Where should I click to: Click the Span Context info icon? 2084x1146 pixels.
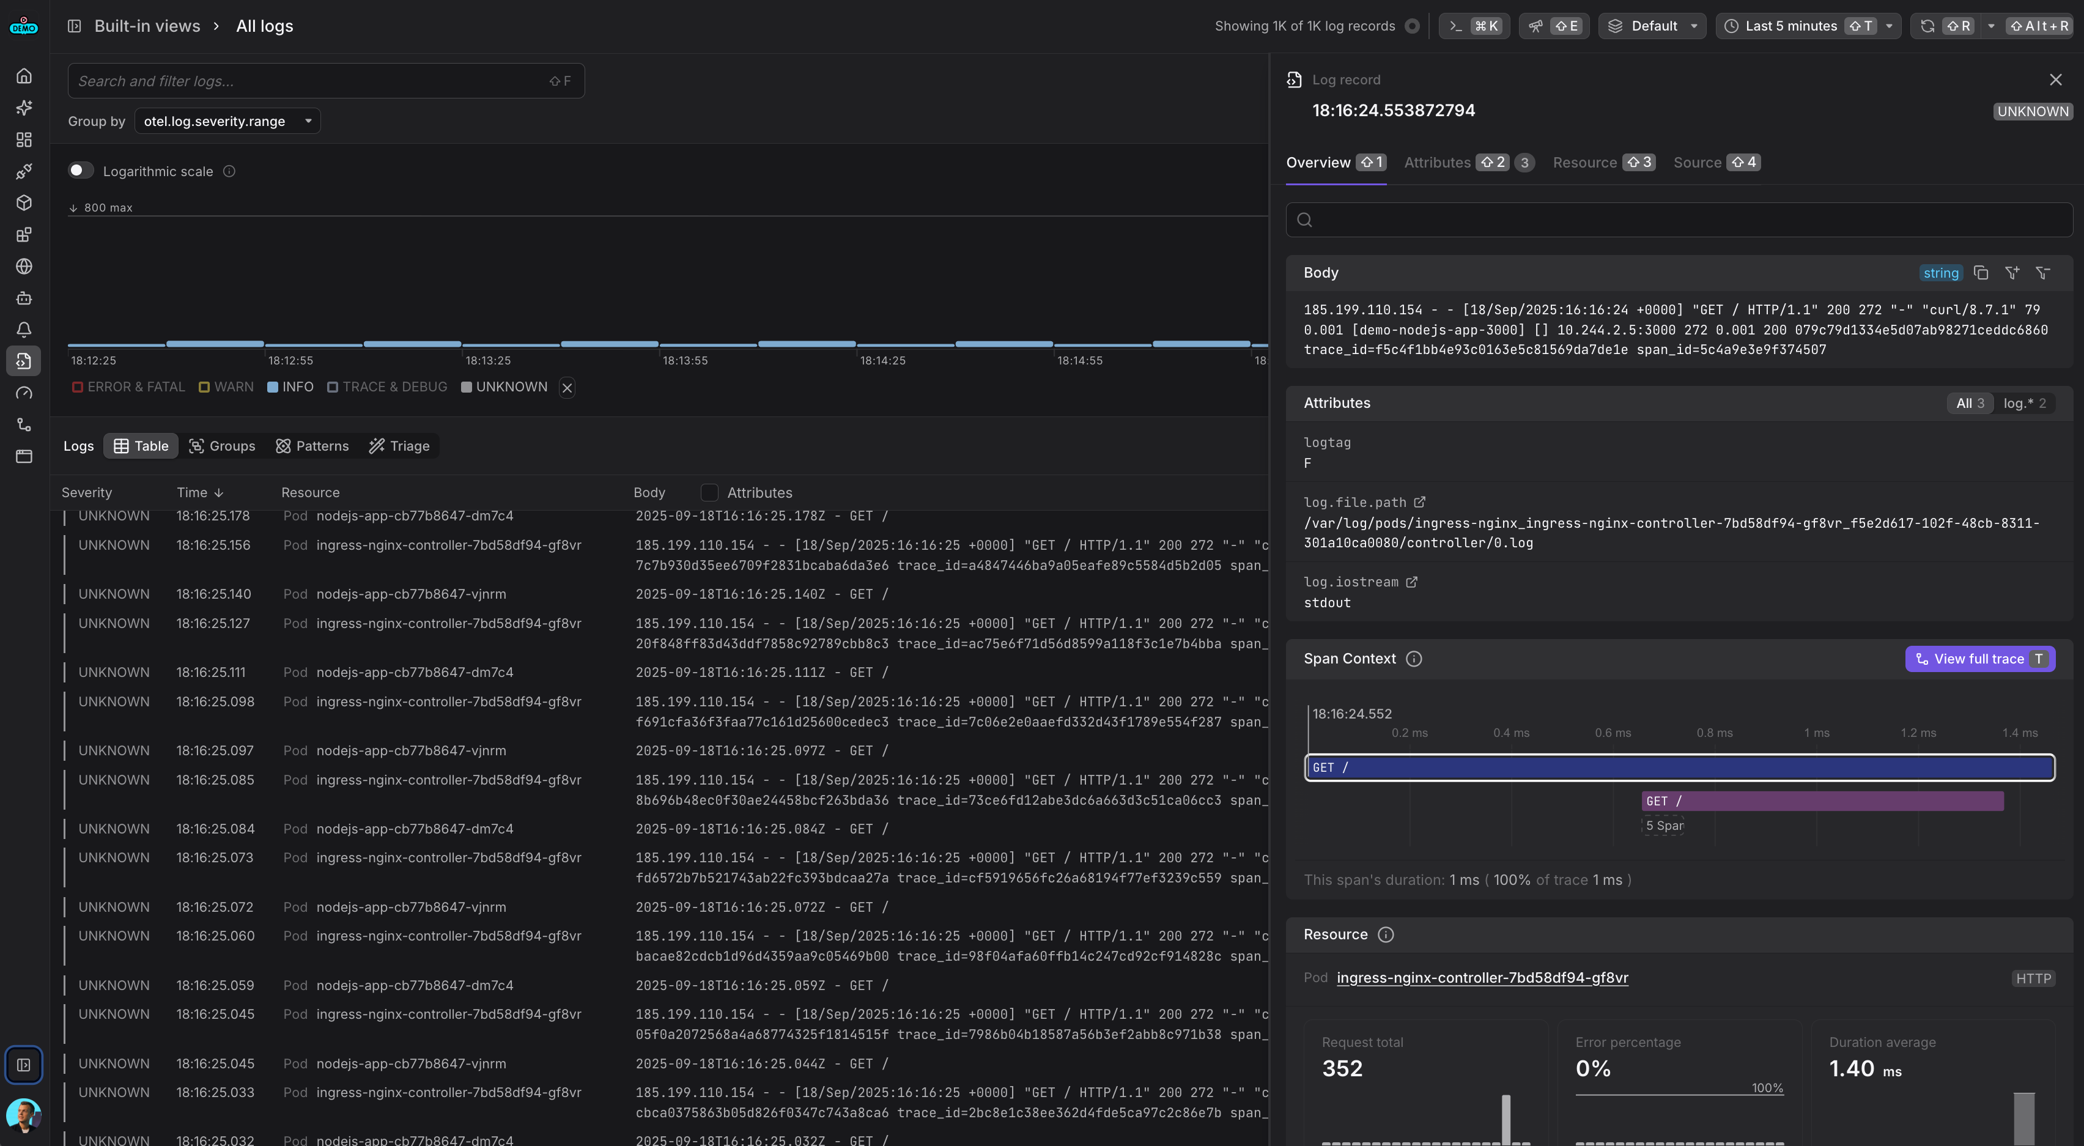coord(1414,659)
